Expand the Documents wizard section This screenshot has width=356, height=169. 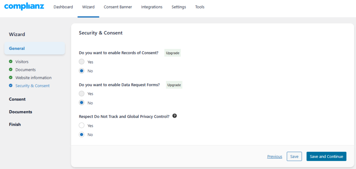[x=21, y=112]
